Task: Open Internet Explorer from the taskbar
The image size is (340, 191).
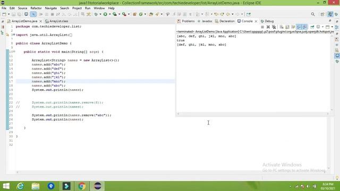Action: (20, 186)
